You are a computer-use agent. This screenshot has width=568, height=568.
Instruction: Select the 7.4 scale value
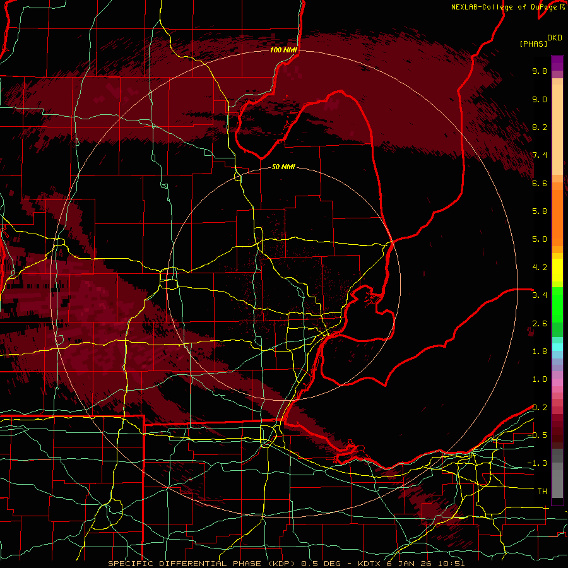[x=540, y=155]
